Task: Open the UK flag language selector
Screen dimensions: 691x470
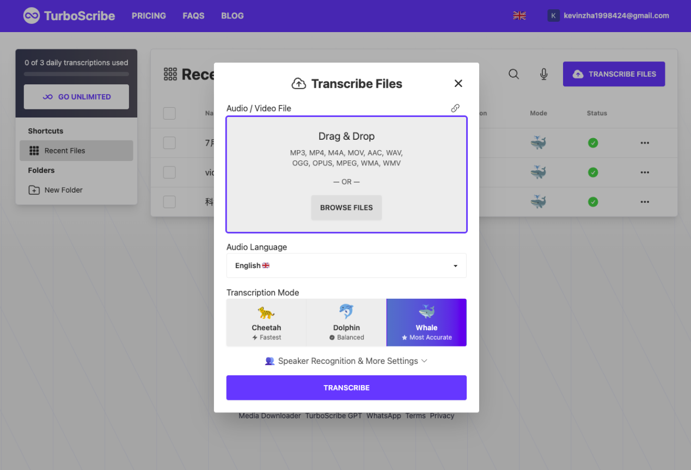Action: [x=519, y=16]
